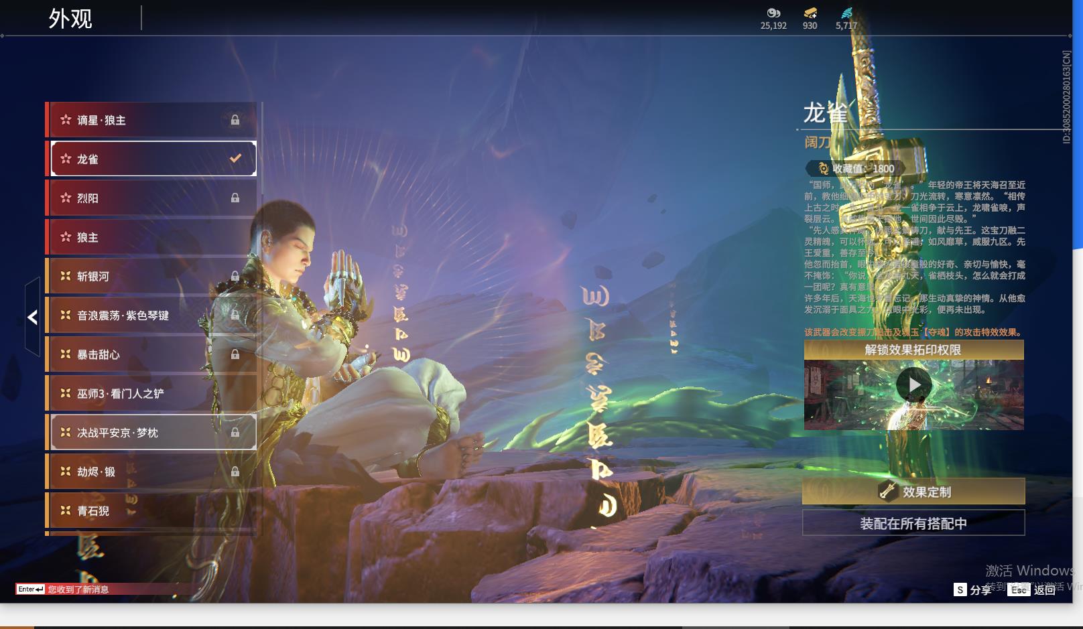Click the lock on 烈阳 skin
The height and width of the screenshot is (629, 1083).
235,198
